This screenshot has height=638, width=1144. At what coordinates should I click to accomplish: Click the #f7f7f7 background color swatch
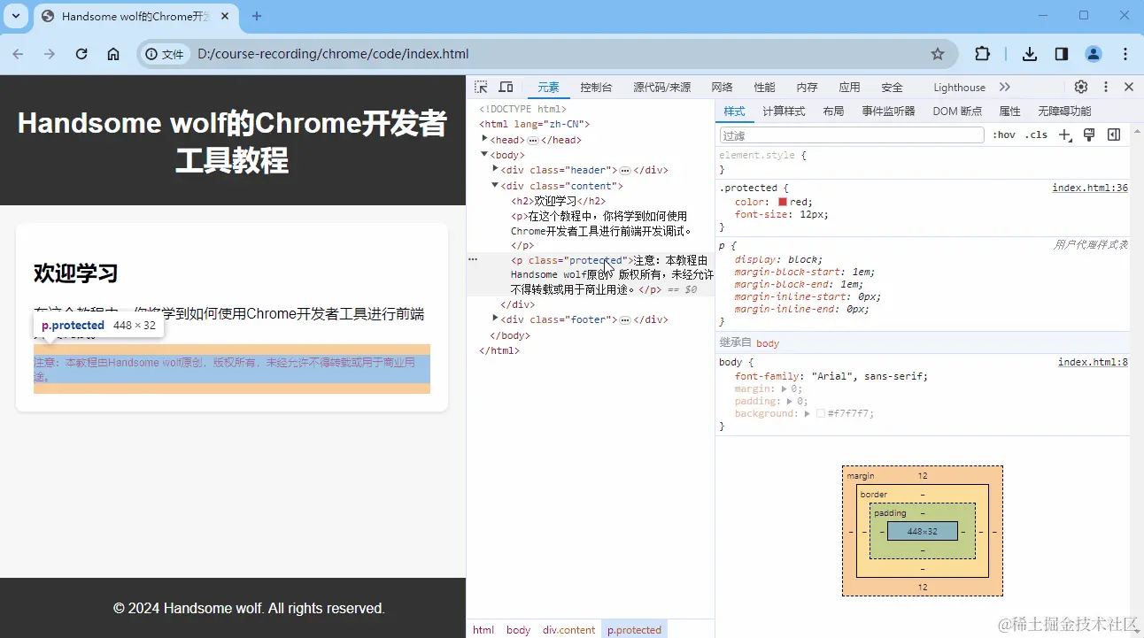pos(821,413)
